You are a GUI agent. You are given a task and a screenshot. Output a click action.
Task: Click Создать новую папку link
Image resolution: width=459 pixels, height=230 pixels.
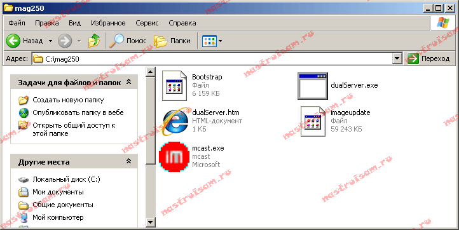point(68,100)
